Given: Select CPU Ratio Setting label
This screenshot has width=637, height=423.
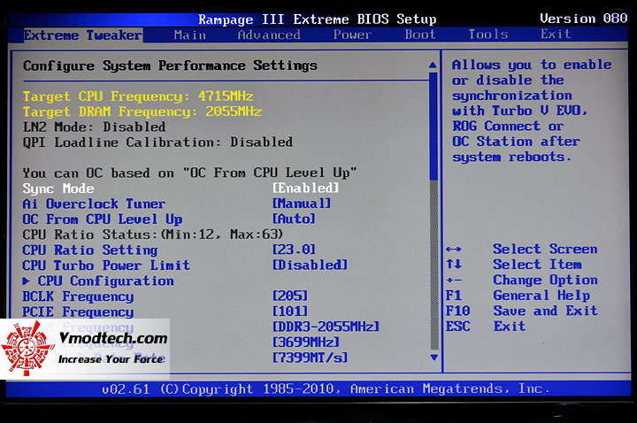Looking at the screenshot, I should point(89,250).
